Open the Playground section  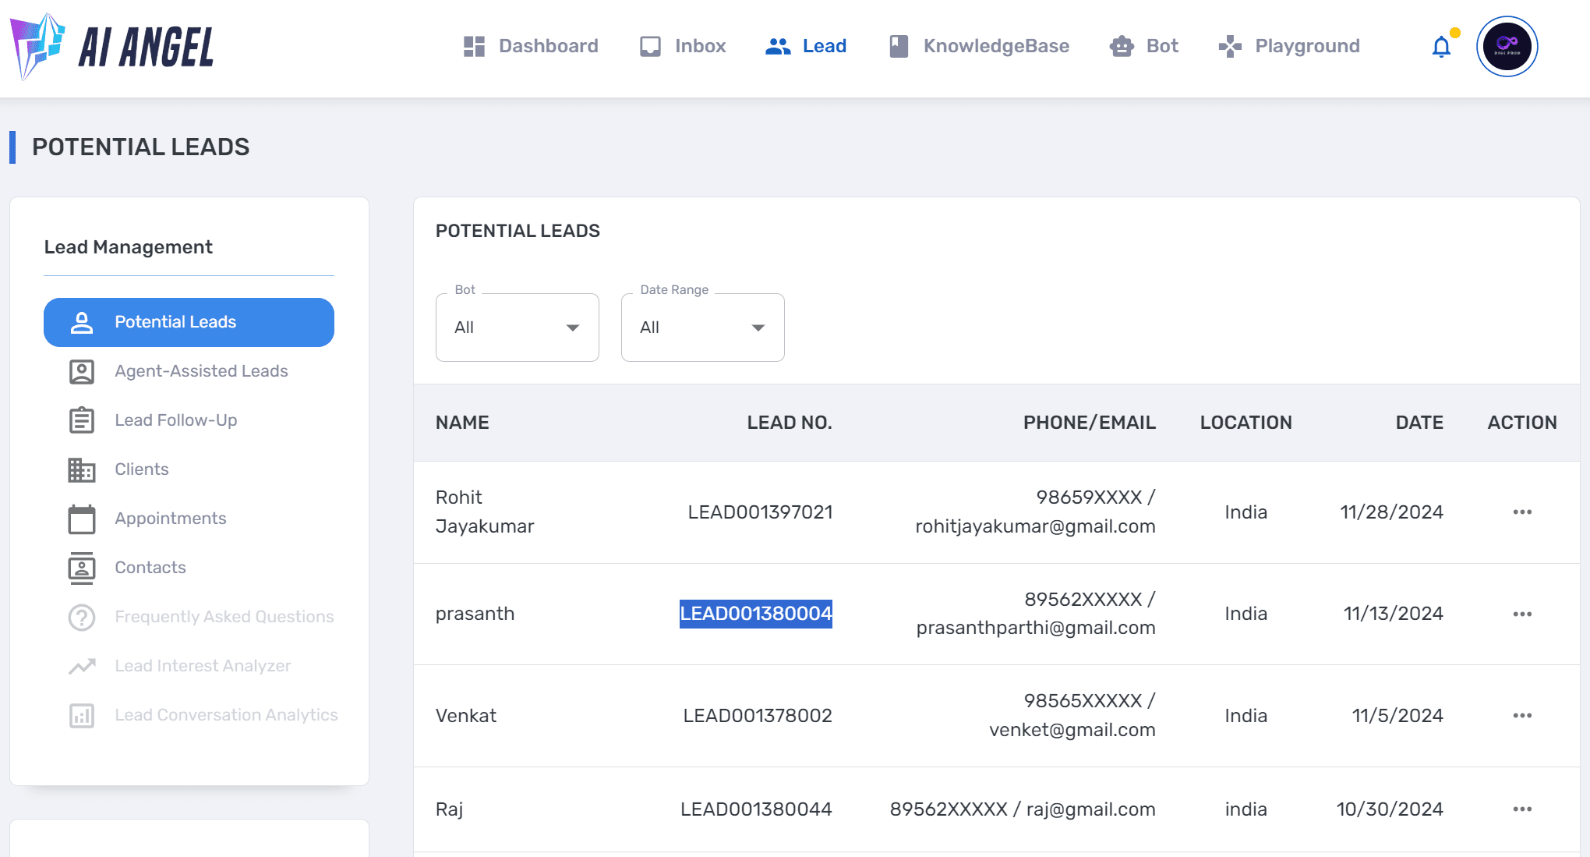(1288, 46)
